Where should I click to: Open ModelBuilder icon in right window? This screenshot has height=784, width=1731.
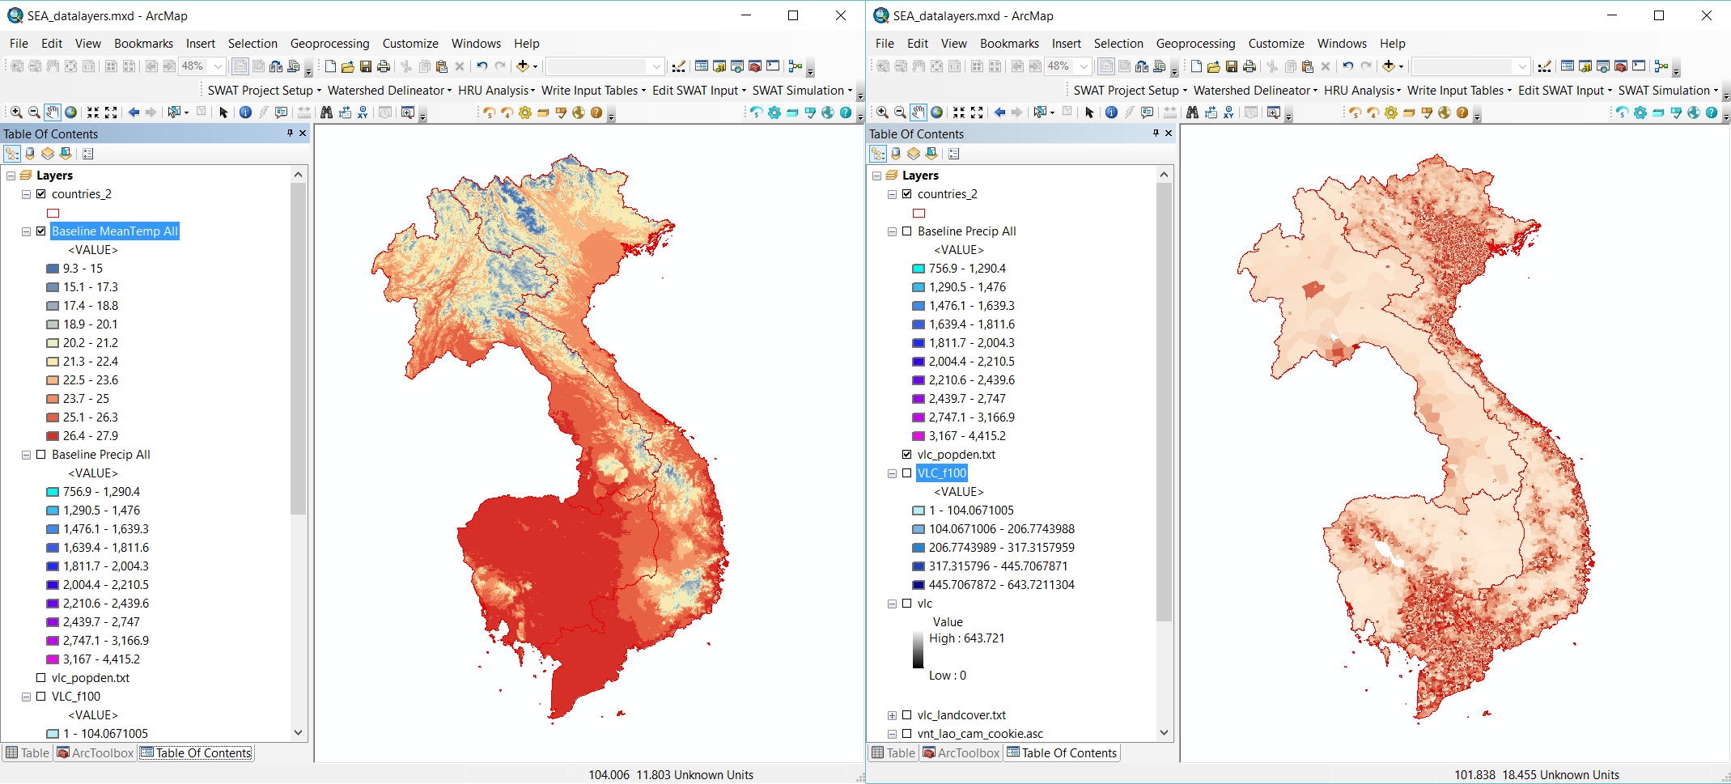pos(1661,66)
